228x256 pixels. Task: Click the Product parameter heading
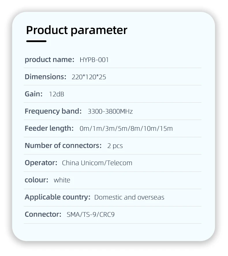[76, 30]
